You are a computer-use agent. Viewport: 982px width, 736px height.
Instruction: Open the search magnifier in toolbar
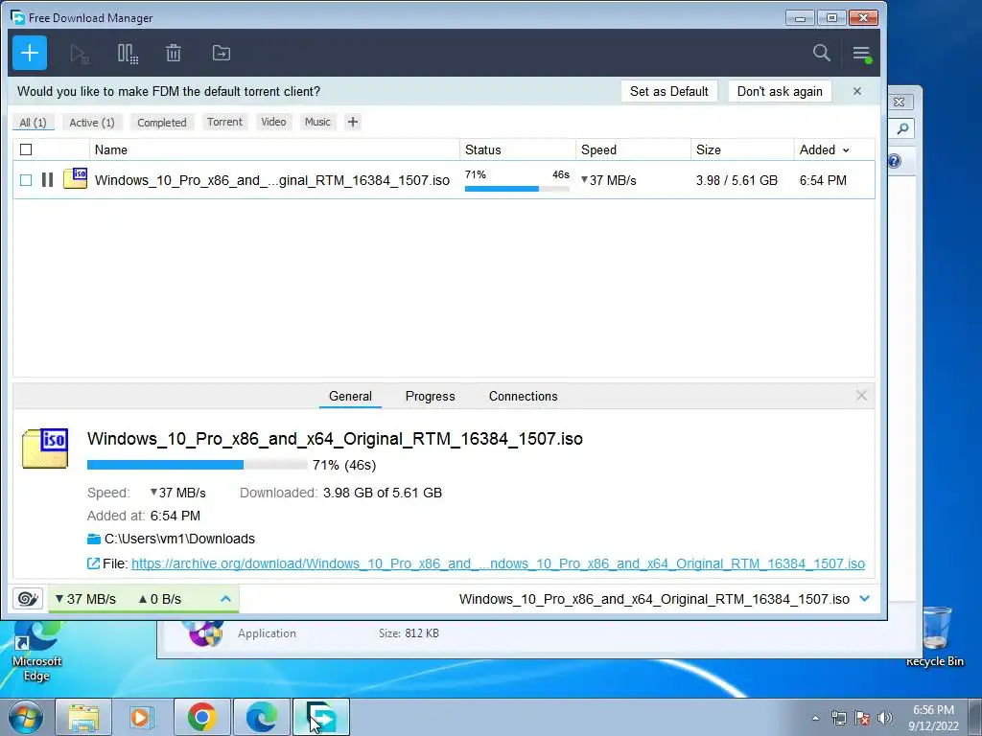pos(822,53)
